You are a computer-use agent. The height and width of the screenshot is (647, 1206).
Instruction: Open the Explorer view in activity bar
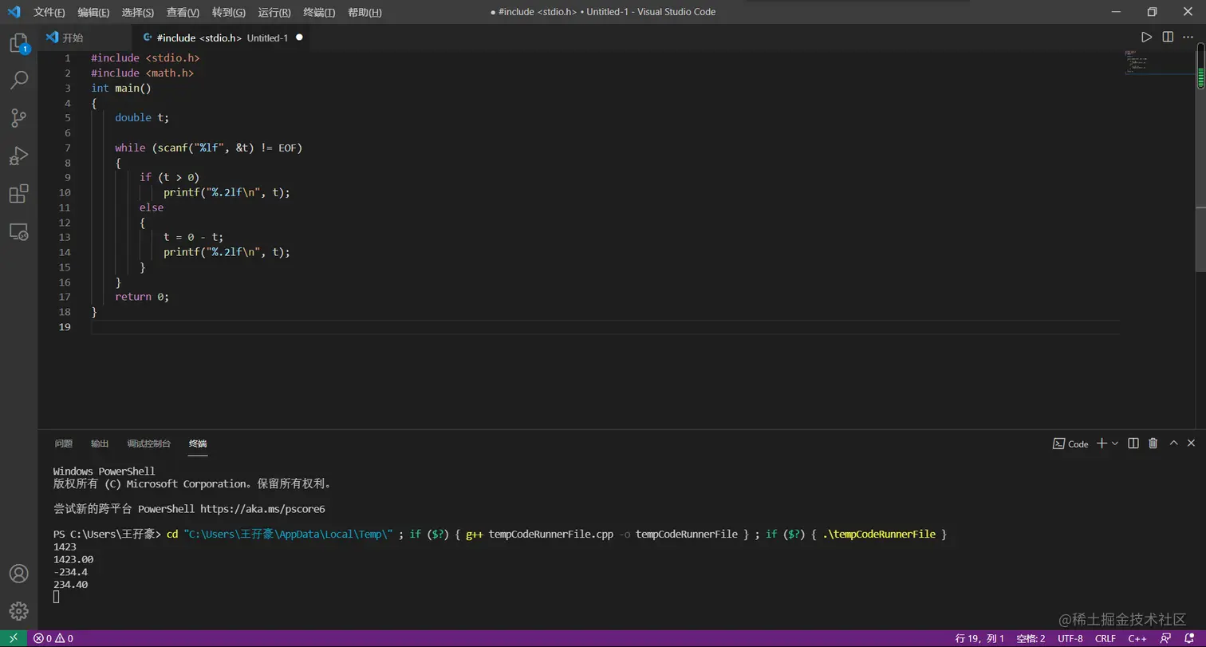[18, 42]
